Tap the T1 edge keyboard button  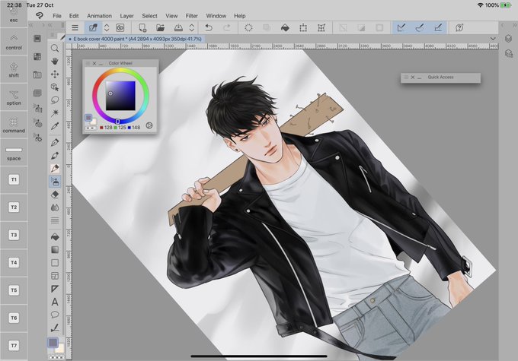coord(14,179)
